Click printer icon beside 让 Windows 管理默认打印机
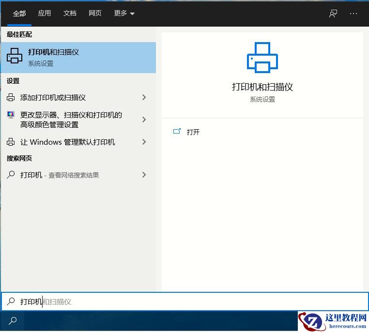369x332 pixels. pos(11,142)
